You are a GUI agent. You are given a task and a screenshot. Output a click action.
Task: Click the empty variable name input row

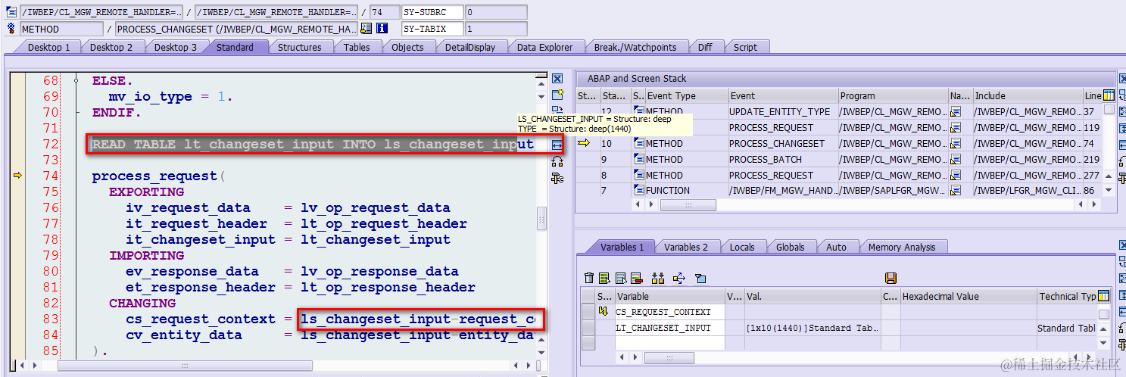(669, 343)
